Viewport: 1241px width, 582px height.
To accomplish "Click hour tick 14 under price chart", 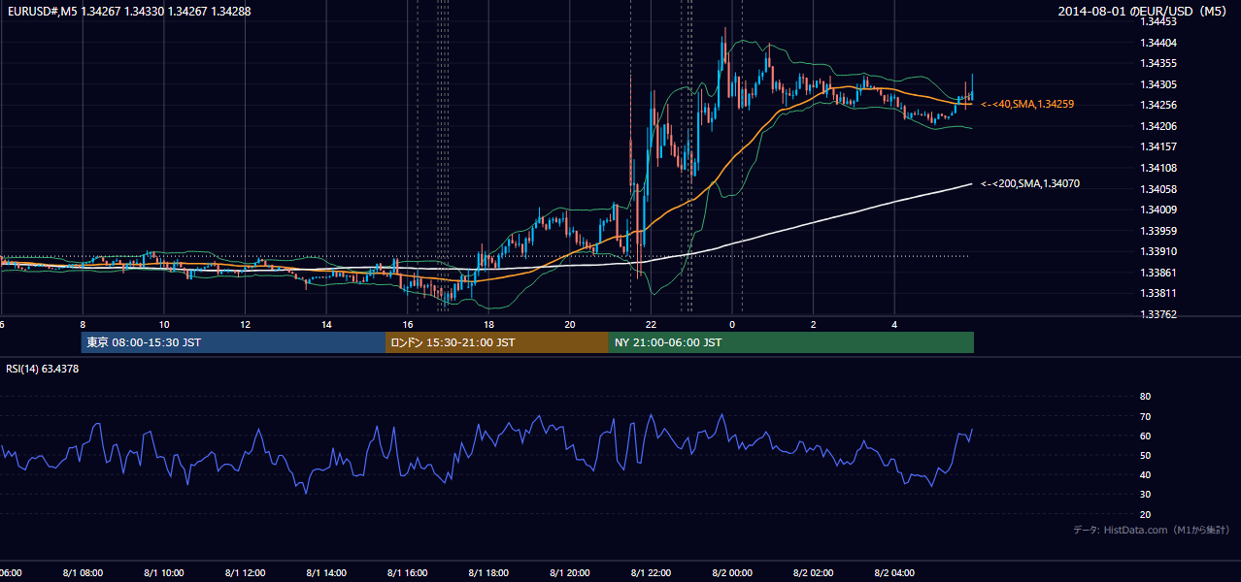I will coord(326,324).
